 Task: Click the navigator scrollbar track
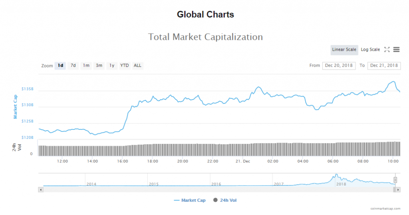(x=216, y=189)
